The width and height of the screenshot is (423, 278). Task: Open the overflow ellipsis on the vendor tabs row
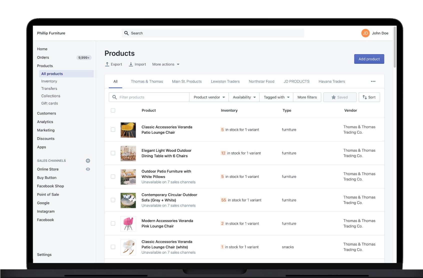click(373, 81)
